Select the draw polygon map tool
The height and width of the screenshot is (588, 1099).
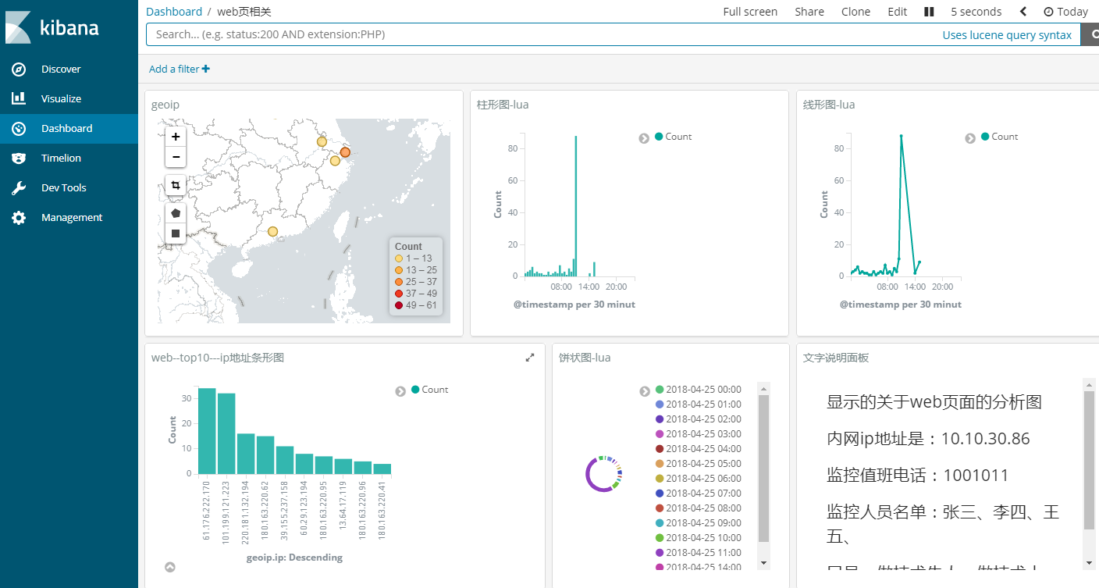pos(176,212)
